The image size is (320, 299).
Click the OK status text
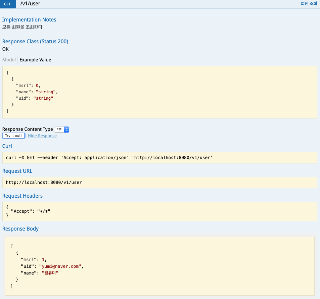[x=5, y=49]
